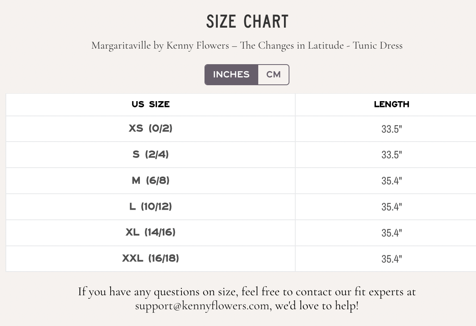Select the S (2/4) size row
Screen dimensions: 476x326
(x=151, y=154)
